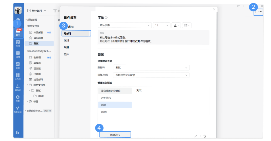Open the 新邮件 default signature dropdown
This screenshot has width=271, height=141.
(x=151, y=67)
